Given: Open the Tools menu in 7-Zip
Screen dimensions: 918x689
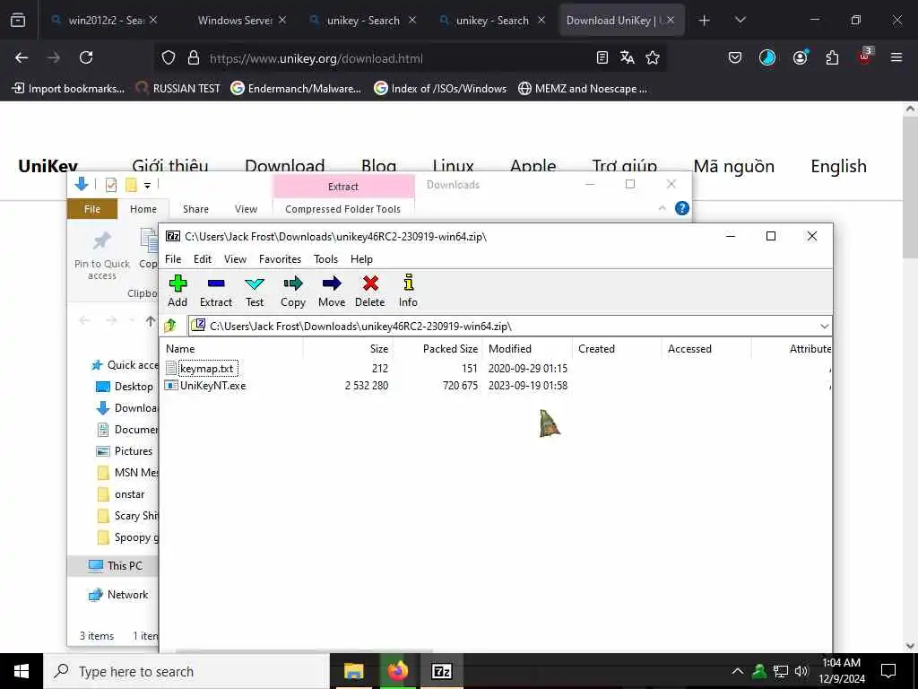Looking at the screenshot, I should pos(325,259).
